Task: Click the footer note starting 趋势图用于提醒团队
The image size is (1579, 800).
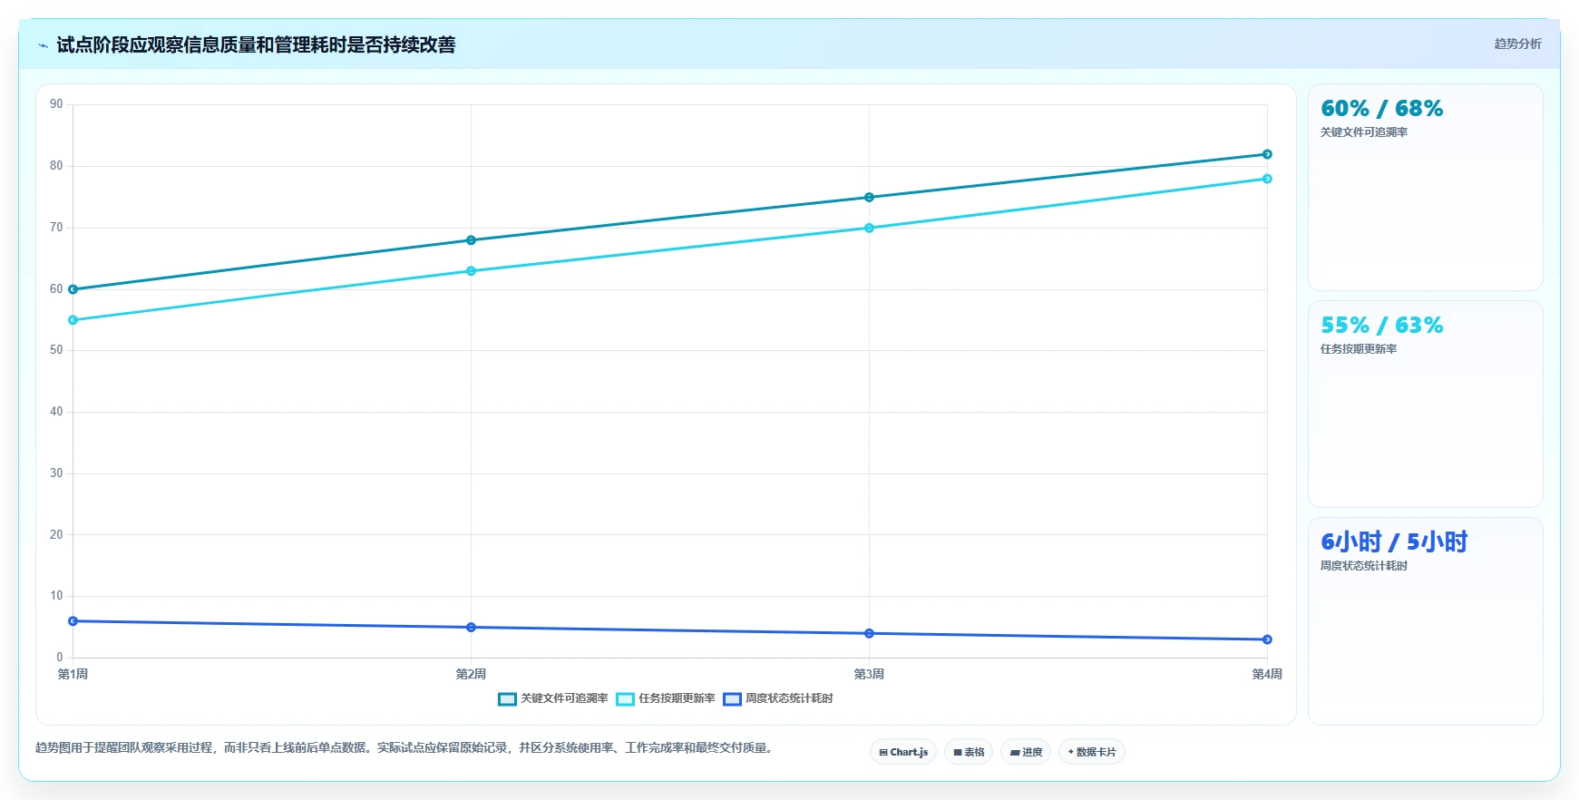Action: click(404, 748)
